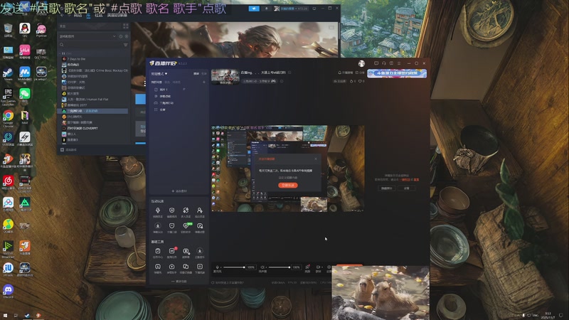Adjust the microphone volume slider

pyautogui.click(x=234, y=267)
